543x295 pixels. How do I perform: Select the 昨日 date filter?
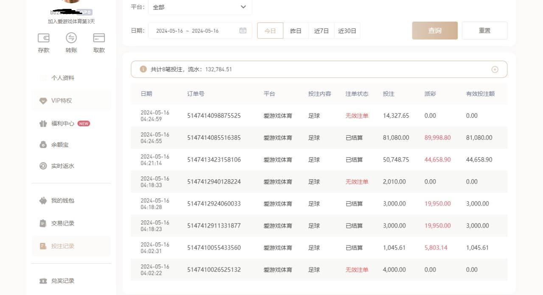[296, 31]
